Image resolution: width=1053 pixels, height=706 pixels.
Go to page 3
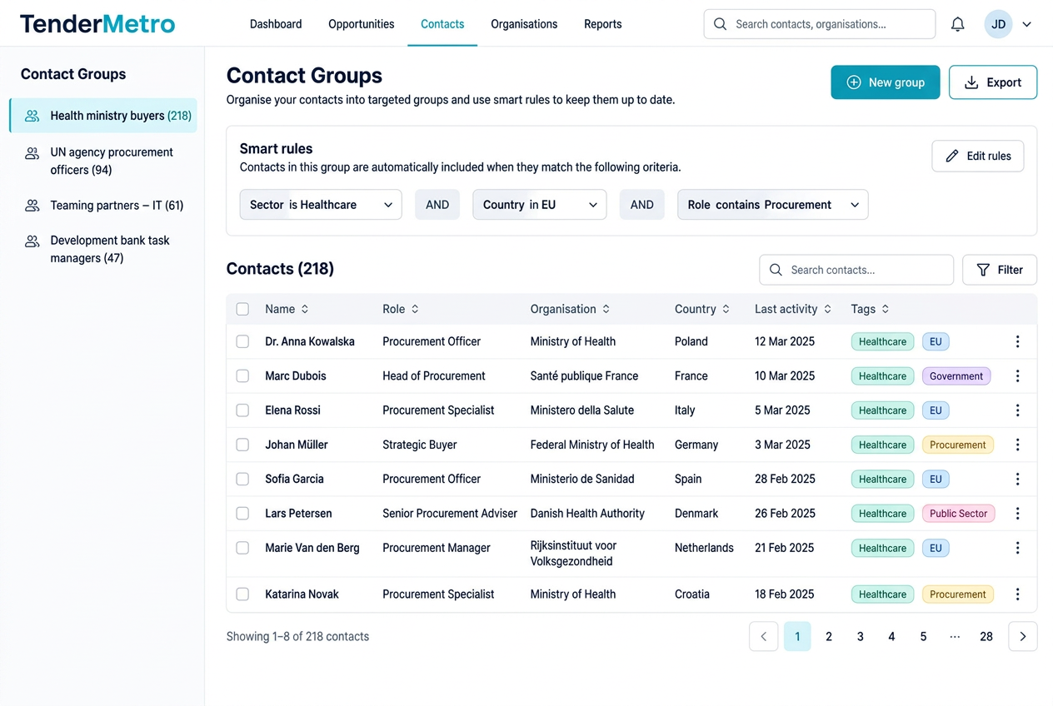[861, 636]
